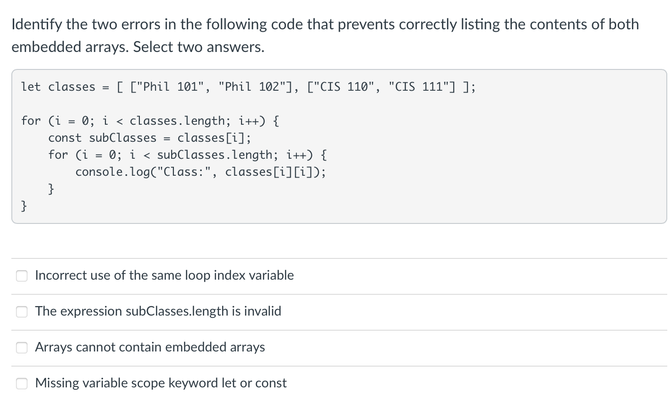672x411 pixels.
Task: Click the inner for loop line
Action: 187,154
